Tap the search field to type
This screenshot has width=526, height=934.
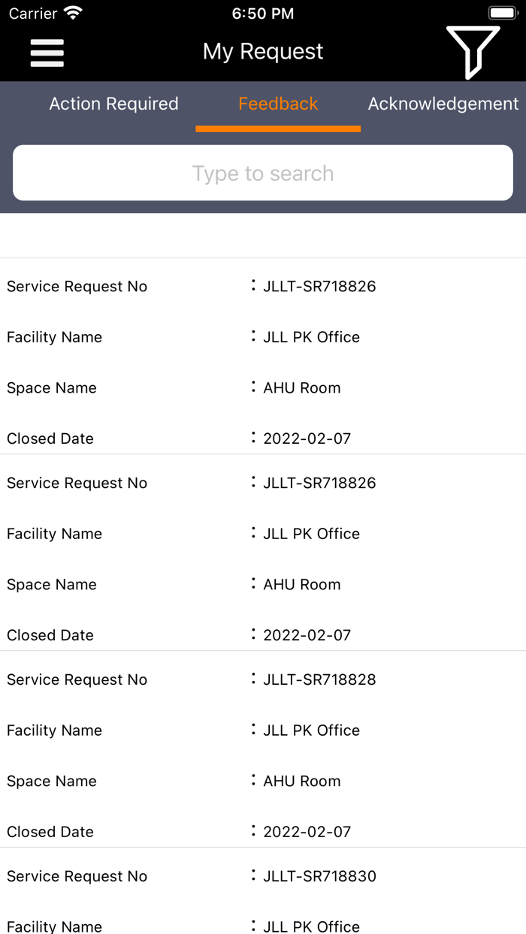pos(262,173)
